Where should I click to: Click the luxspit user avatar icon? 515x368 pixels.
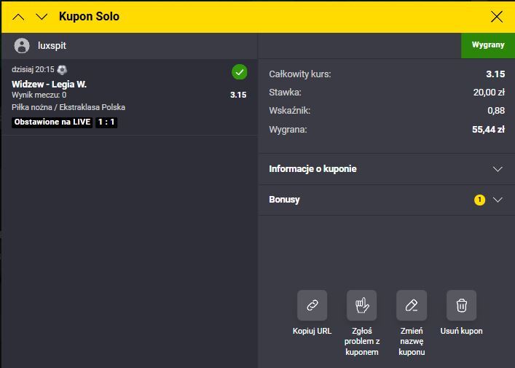pos(22,46)
